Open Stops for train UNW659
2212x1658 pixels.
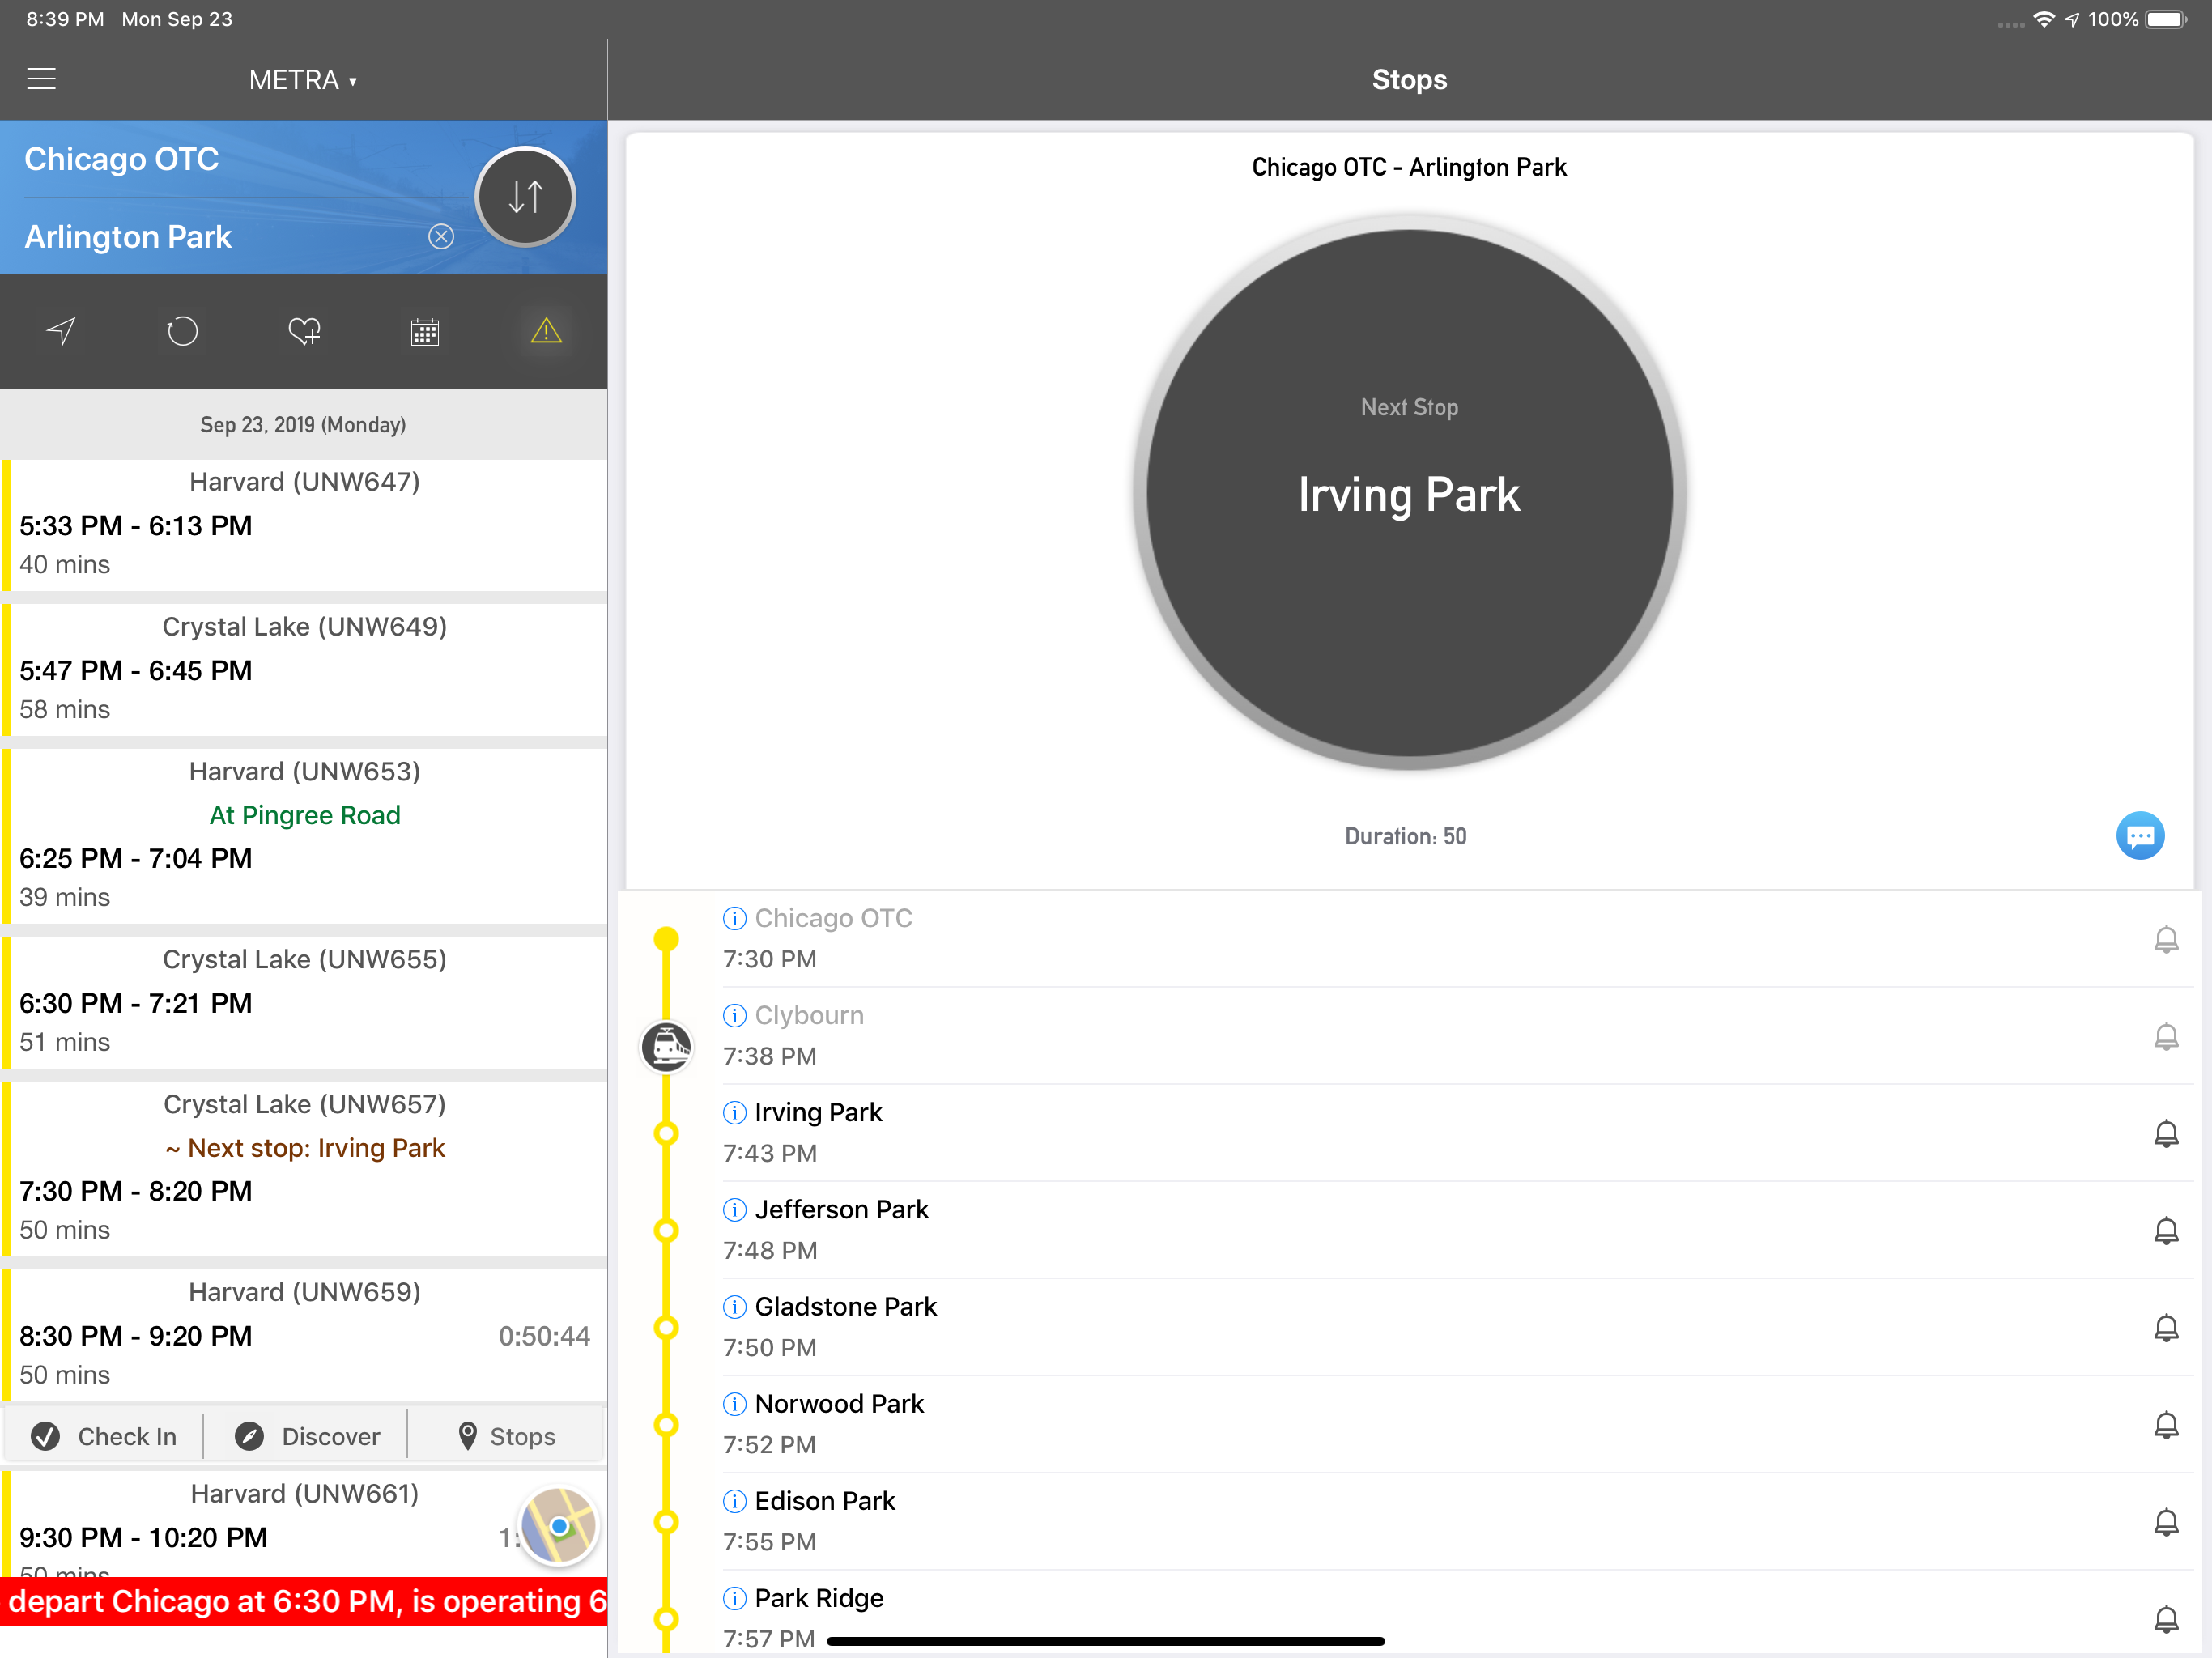506,1436
